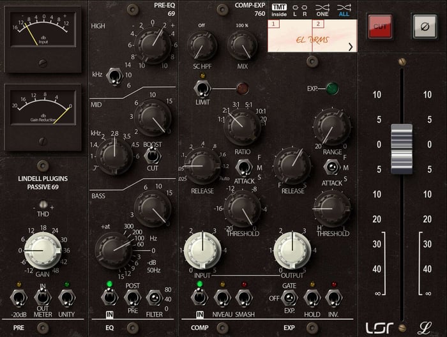Click the THD trim control

(x=43, y=204)
